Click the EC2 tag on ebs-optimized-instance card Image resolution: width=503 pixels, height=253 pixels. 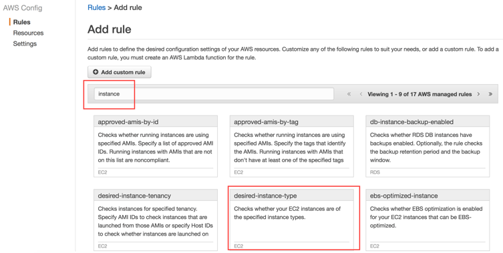coord(374,246)
